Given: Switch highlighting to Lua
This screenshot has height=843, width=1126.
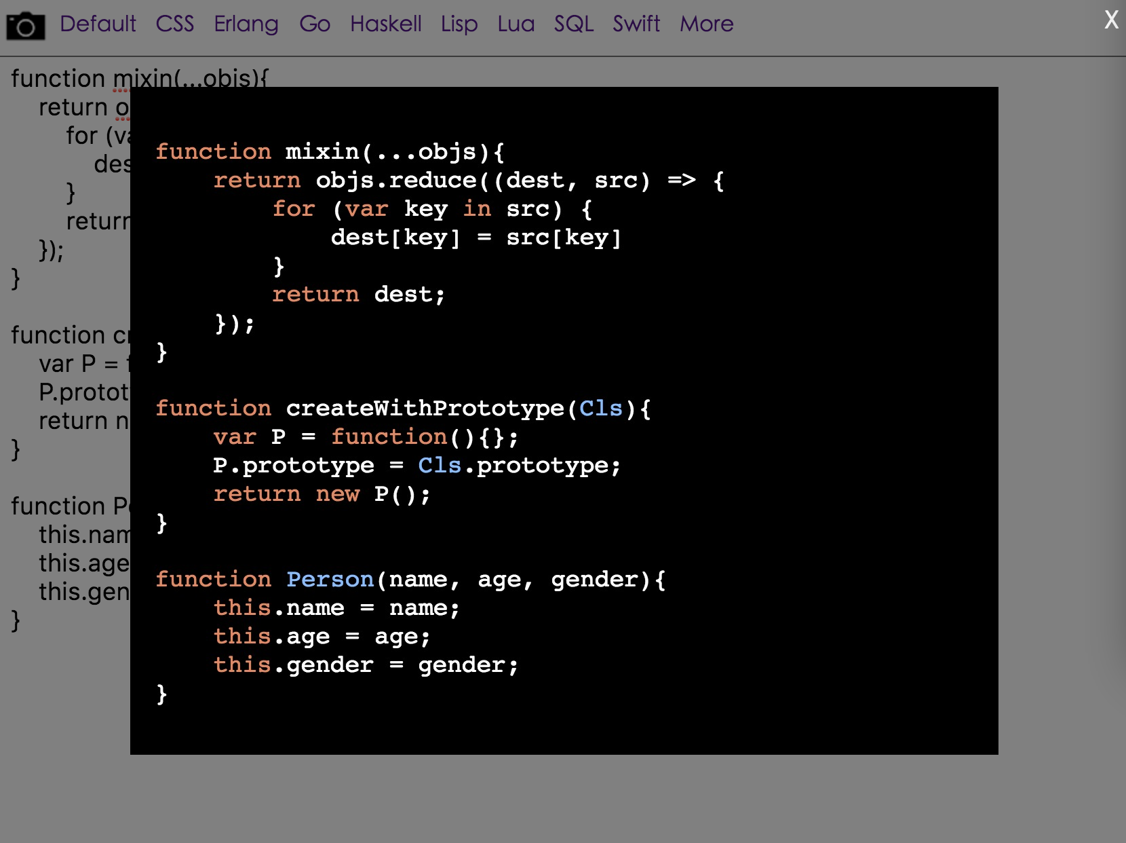Looking at the screenshot, I should click(516, 24).
